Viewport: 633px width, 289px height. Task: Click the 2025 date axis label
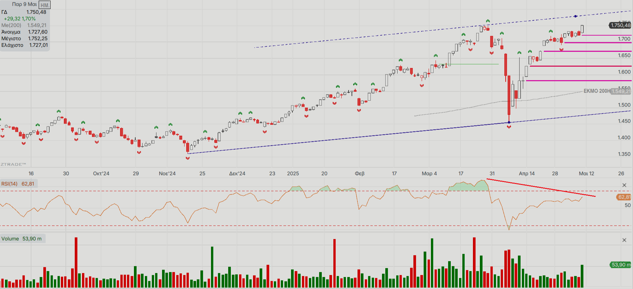point(293,173)
